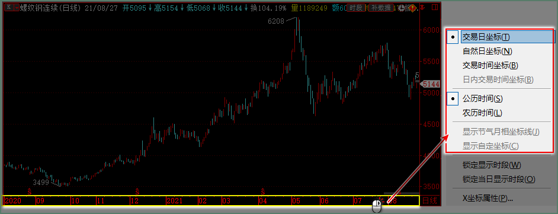Click month 05 on the time axis

click(296, 201)
